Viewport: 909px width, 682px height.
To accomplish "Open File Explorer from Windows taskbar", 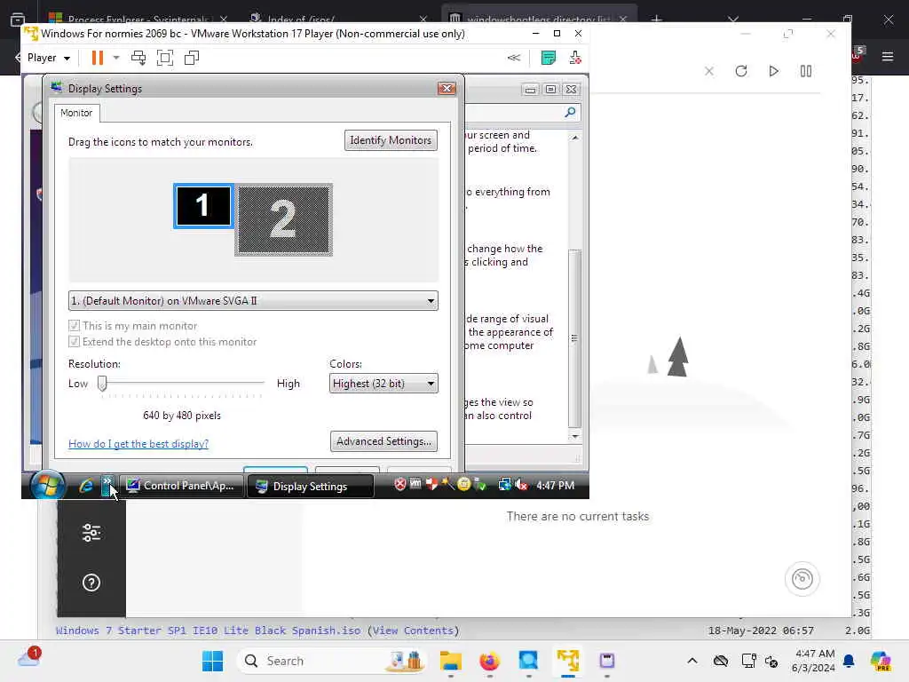I will [450, 661].
